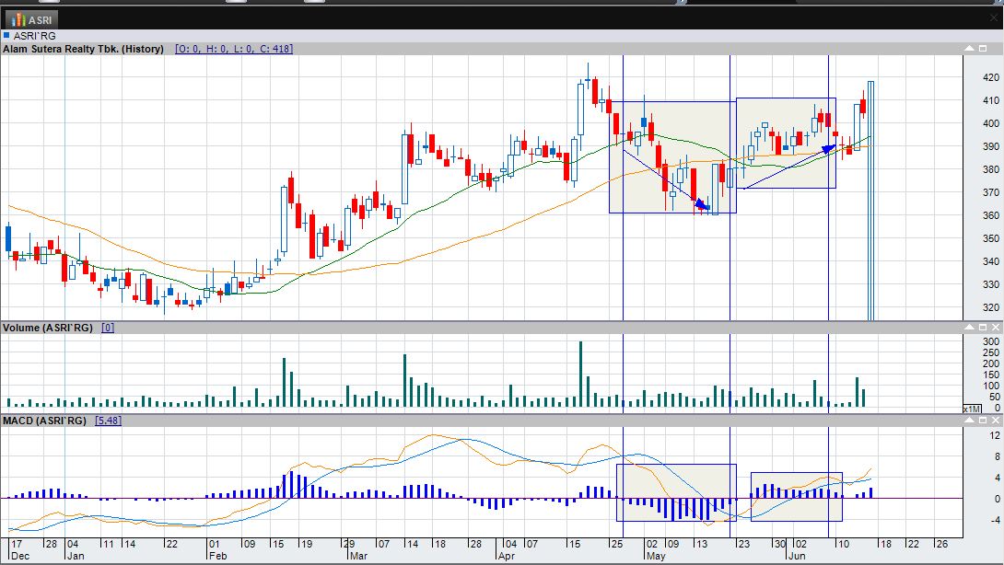Click the Volume (ASRI`RG) panel title
The width and height of the screenshot is (1004, 565).
click(x=48, y=328)
